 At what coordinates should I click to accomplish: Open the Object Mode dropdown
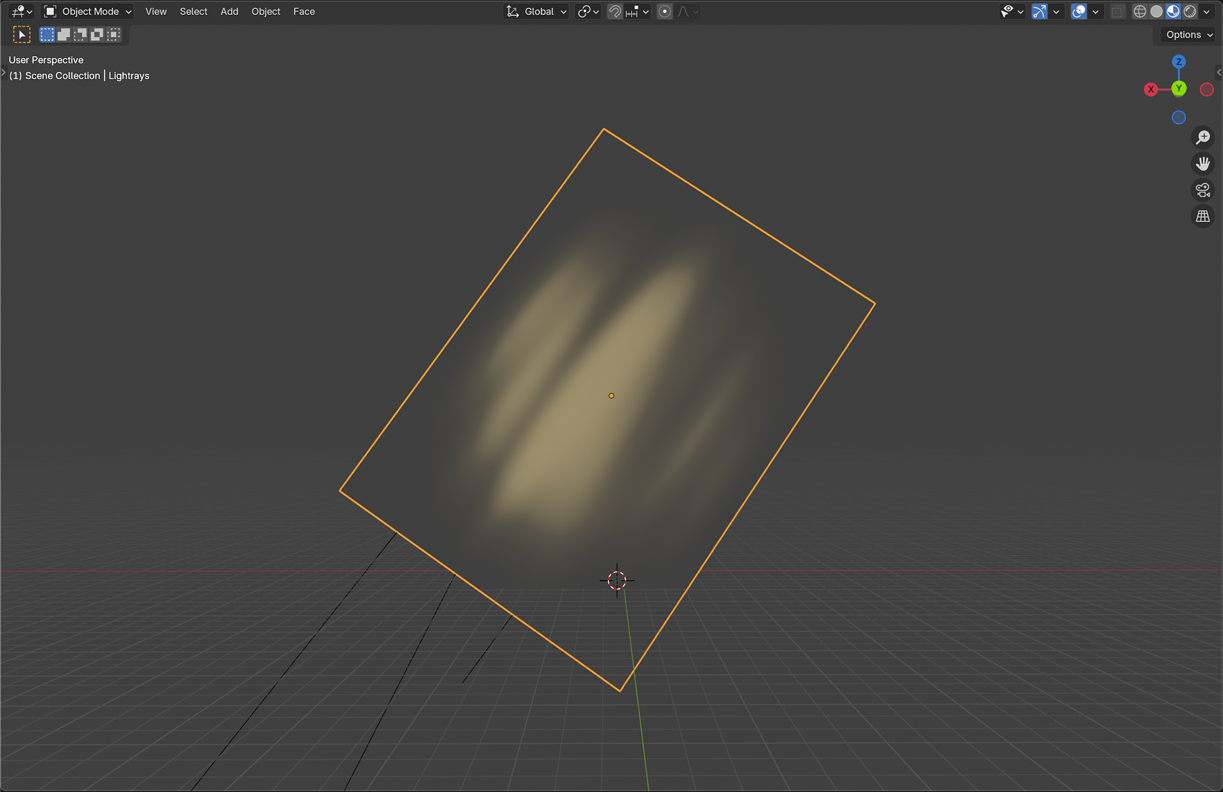[88, 11]
